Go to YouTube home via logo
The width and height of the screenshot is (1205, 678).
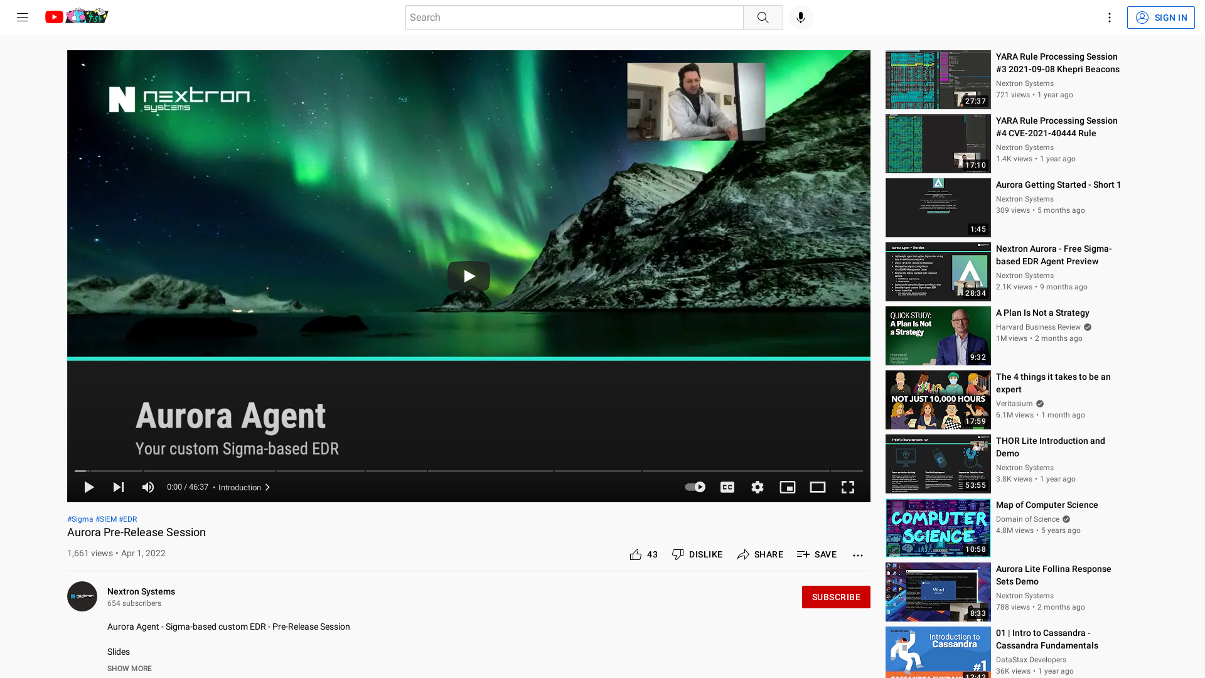(x=77, y=16)
